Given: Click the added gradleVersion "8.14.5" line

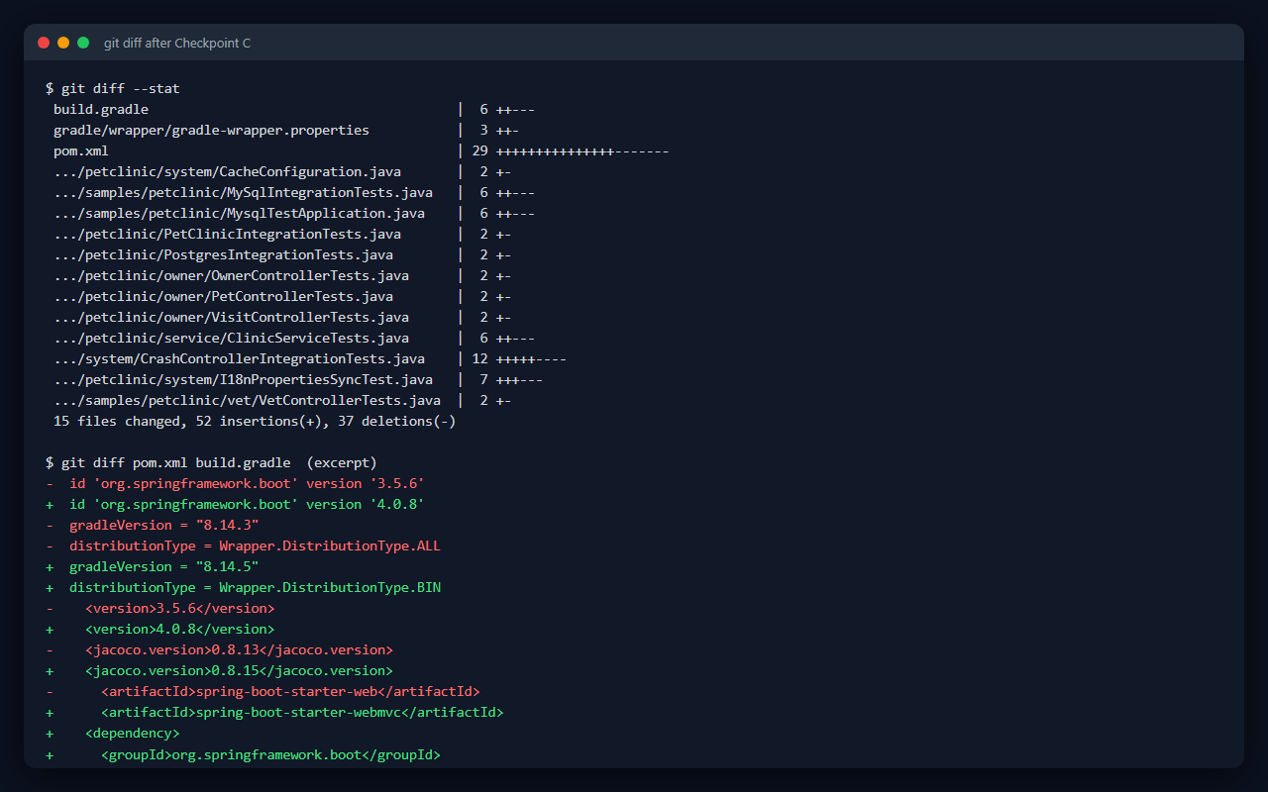Looking at the screenshot, I should pos(153,566).
